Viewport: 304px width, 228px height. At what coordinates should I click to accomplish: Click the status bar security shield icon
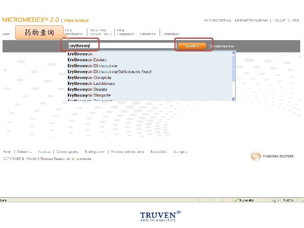click(x=274, y=200)
